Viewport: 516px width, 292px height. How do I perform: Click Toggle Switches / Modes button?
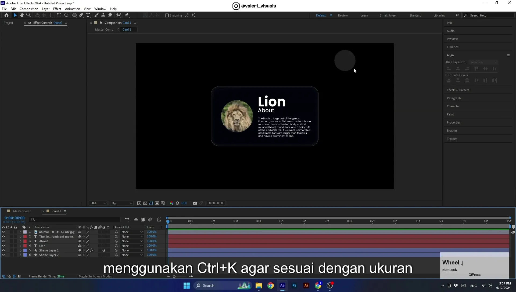[x=95, y=276]
